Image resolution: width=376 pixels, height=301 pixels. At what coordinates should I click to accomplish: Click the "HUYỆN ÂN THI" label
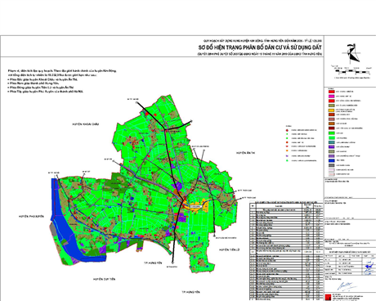(x=245, y=153)
